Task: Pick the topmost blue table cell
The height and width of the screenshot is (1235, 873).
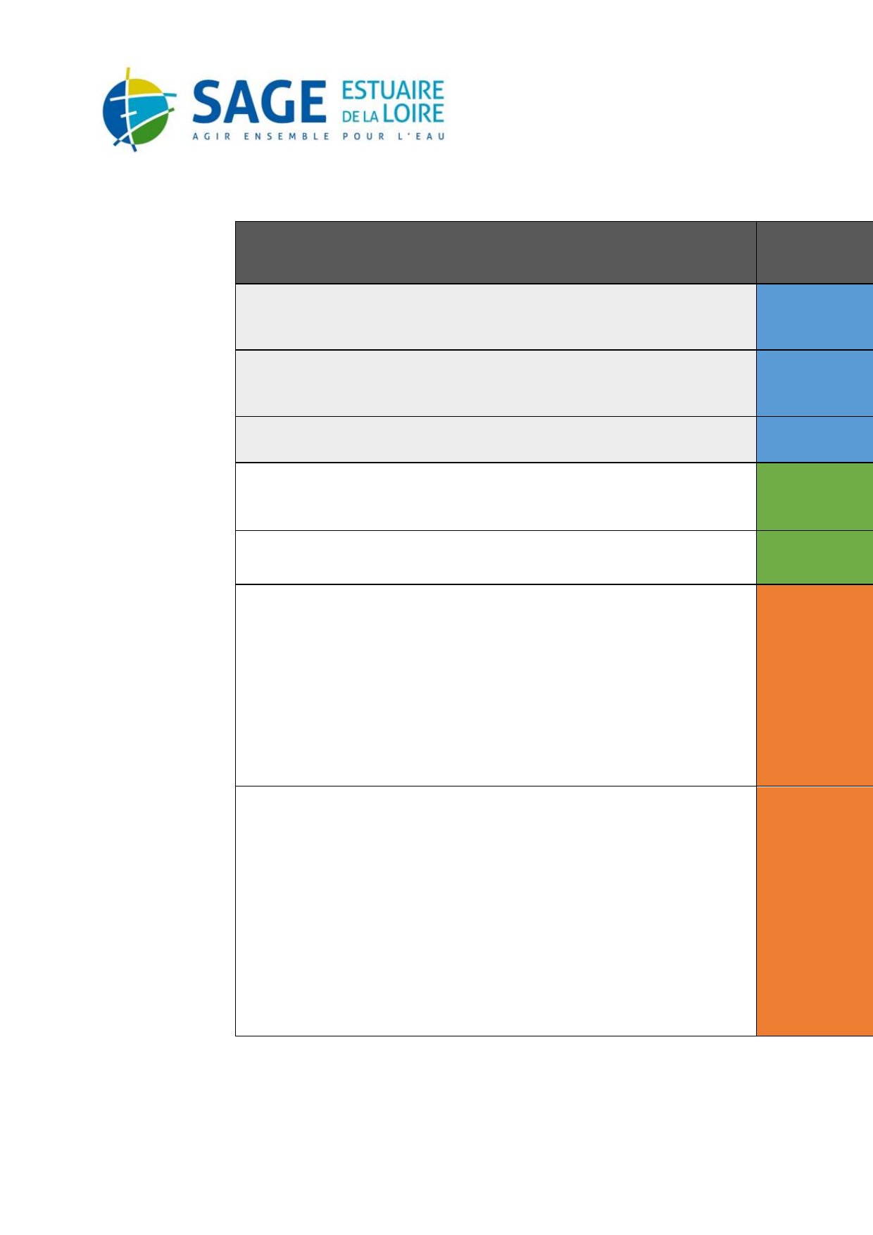Action: point(815,317)
